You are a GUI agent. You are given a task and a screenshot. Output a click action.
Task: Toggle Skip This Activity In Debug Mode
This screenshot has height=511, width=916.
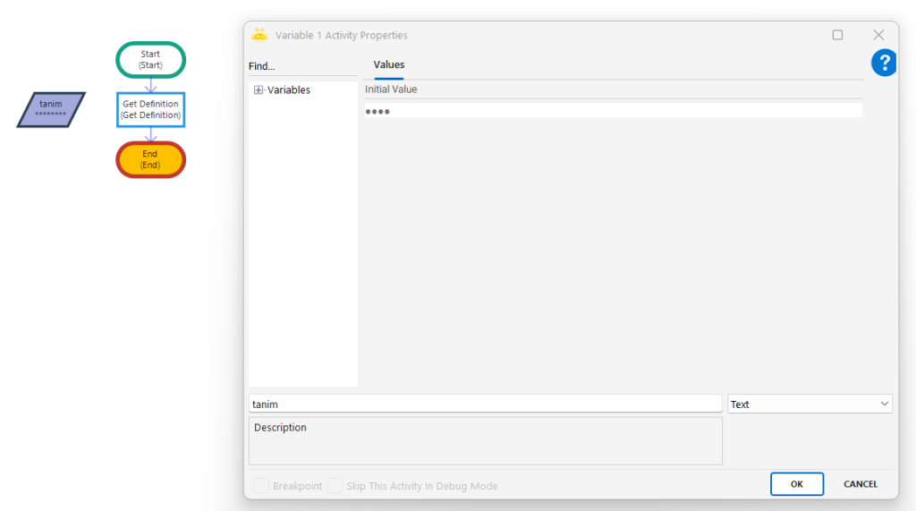(x=335, y=485)
